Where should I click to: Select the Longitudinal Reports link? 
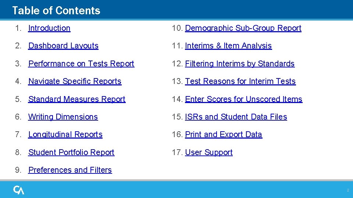click(x=65, y=135)
